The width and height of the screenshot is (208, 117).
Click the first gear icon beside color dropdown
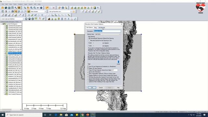[x=26, y=19]
